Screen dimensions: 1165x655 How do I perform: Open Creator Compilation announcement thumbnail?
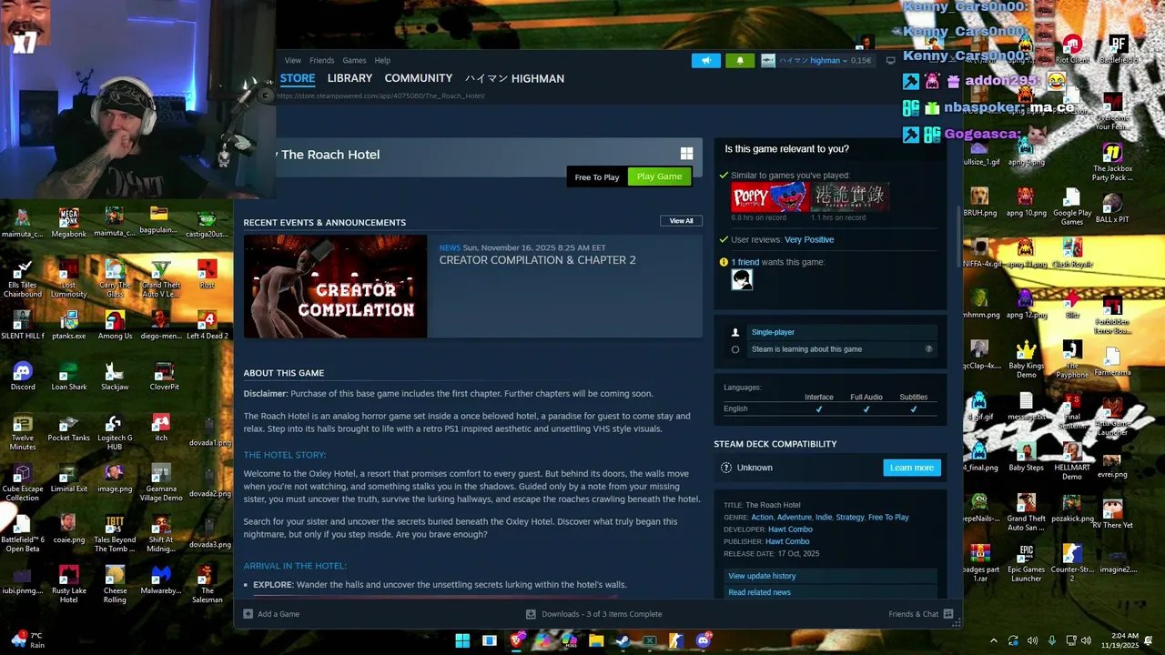point(335,287)
